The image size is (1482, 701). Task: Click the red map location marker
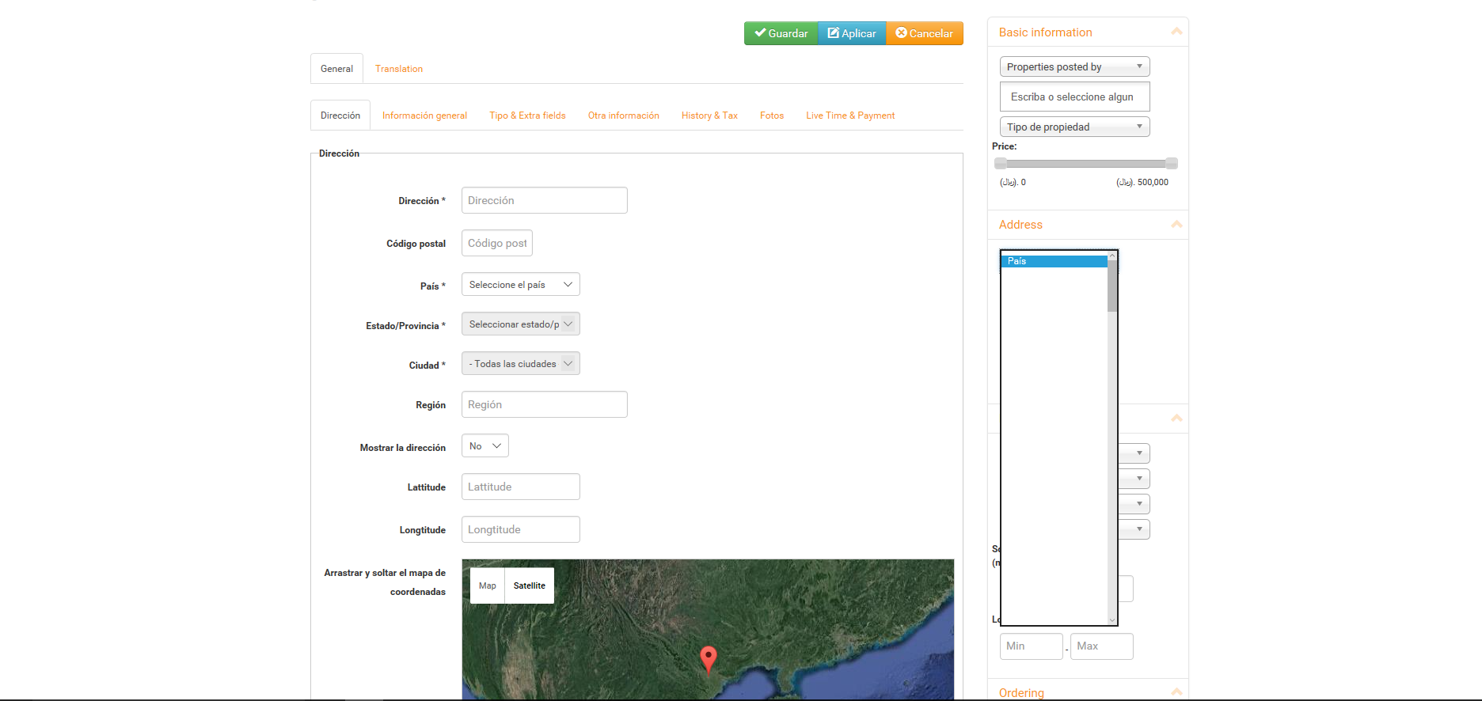tap(709, 660)
